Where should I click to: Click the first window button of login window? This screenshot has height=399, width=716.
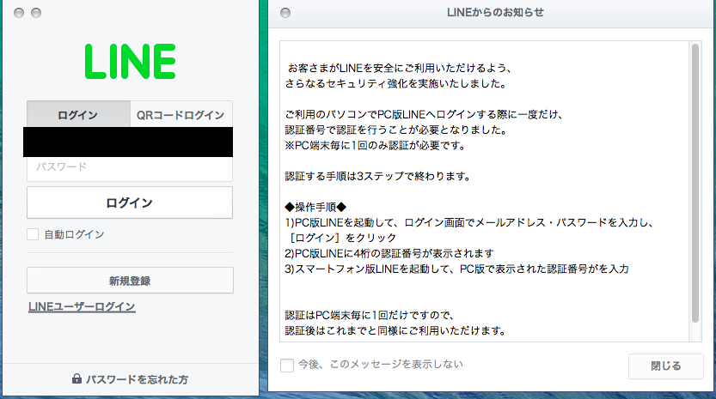tap(19, 13)
